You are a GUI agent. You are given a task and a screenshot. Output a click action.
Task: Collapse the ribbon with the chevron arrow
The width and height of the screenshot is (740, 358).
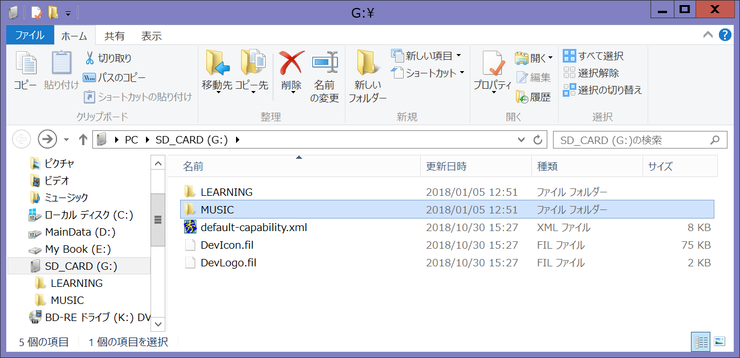coord(708,34)
